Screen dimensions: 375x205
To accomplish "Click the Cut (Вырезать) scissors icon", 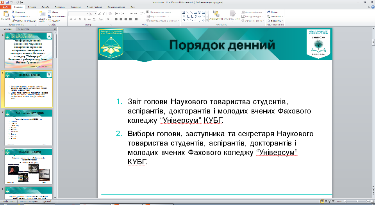I will tap(13, 13).
